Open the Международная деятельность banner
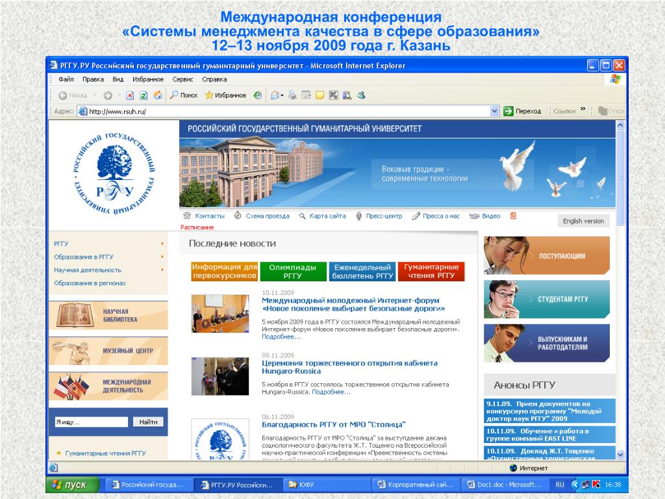The height and width of the screenshot is (499, 665). pos(108,386)
